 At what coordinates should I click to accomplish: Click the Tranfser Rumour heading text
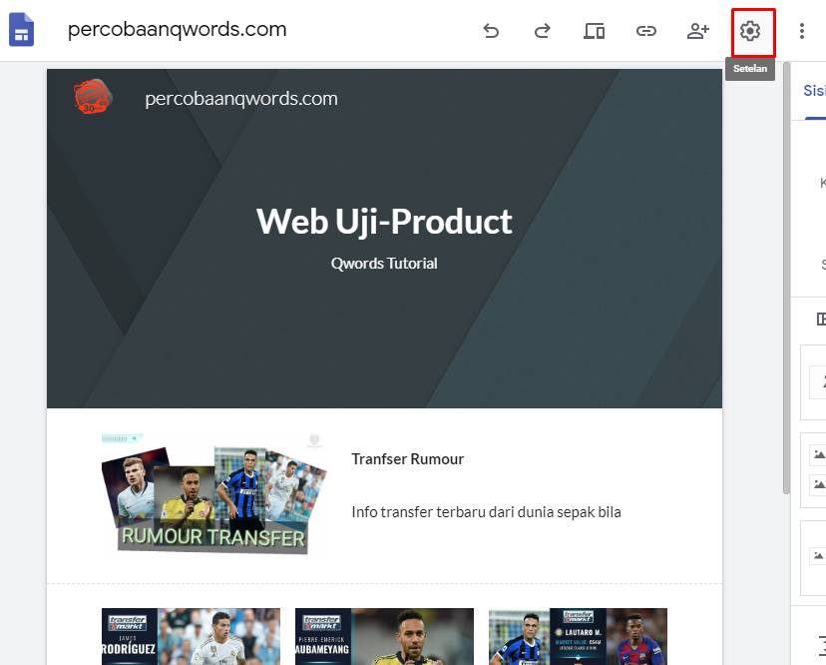[407, 459]
